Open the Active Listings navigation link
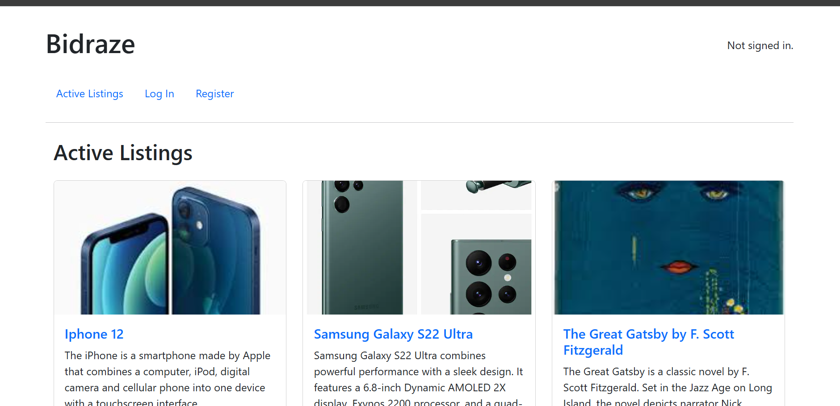 point(89,94)
